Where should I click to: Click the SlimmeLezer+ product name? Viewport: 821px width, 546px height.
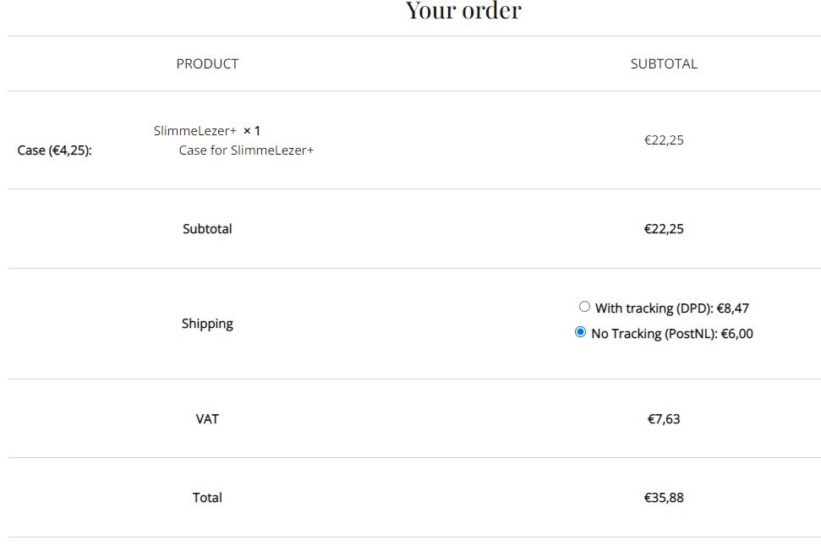[194, 131]
